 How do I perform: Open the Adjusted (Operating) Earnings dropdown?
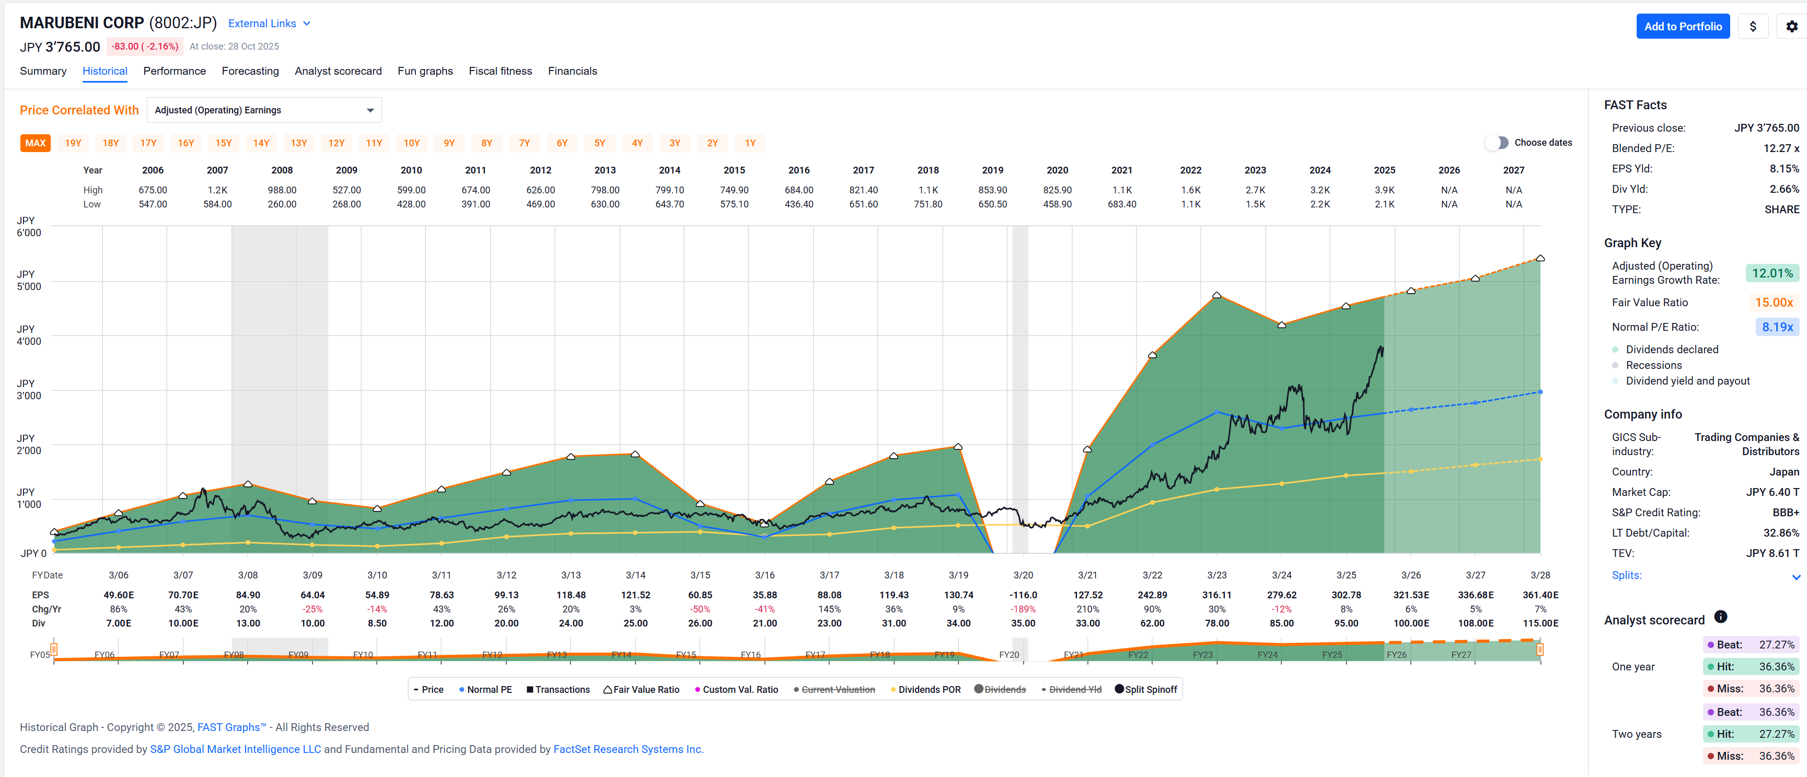[x=264, y=110]
